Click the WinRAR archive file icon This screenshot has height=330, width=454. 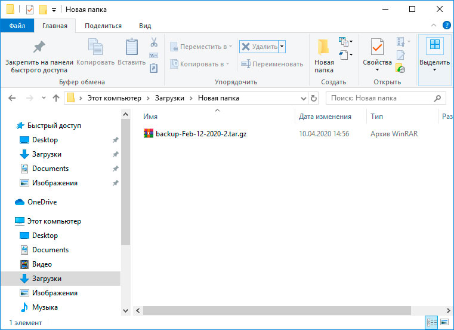(x=148, y=133)
